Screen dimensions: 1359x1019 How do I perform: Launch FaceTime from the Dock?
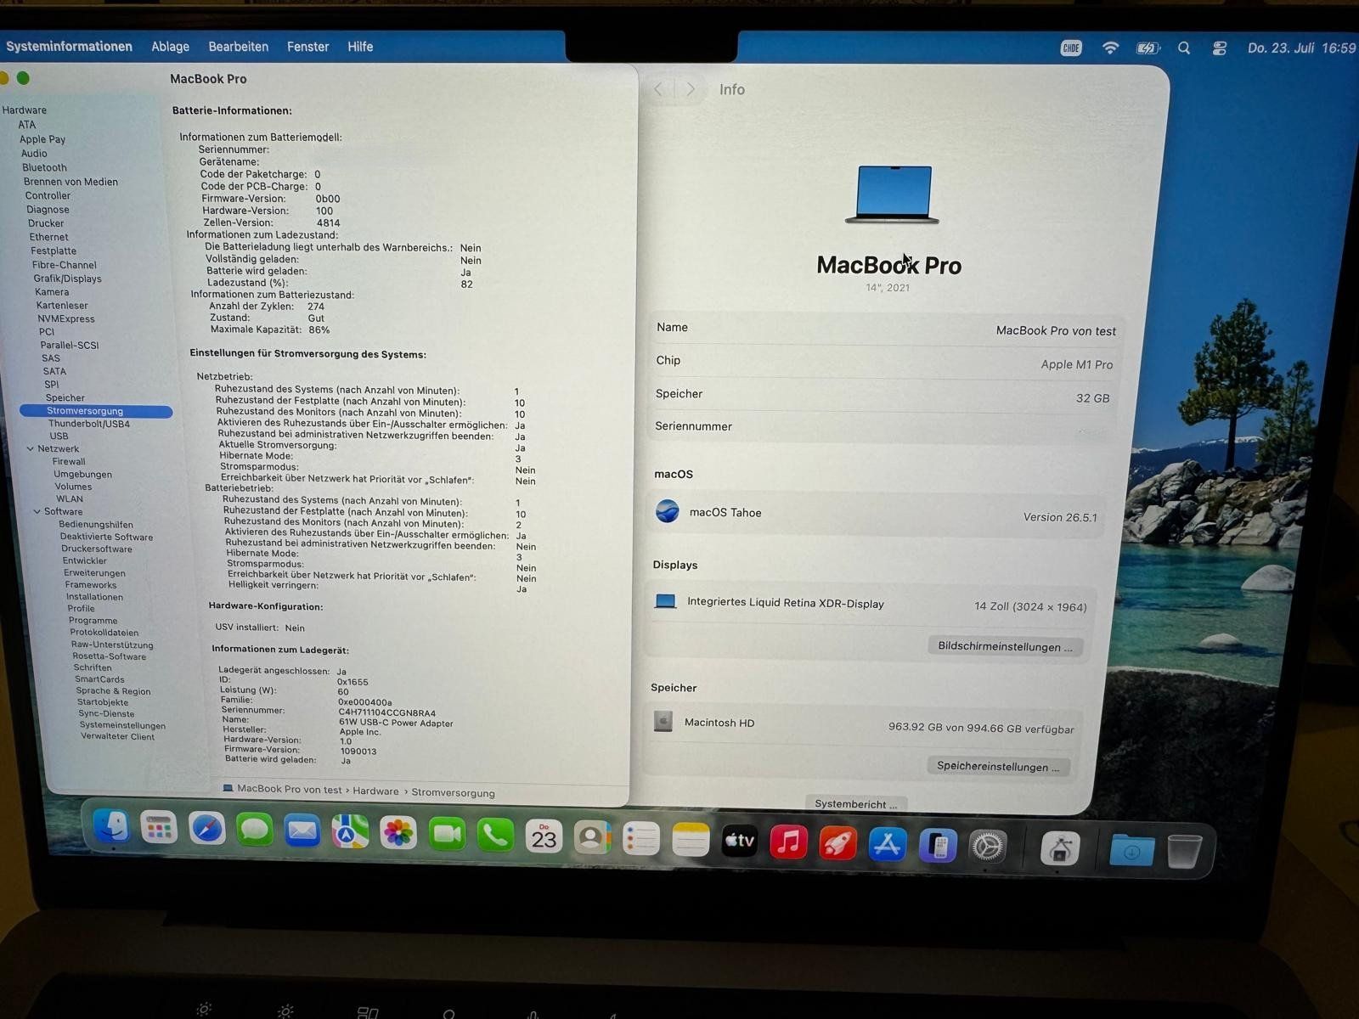click(x=447, y=835)
